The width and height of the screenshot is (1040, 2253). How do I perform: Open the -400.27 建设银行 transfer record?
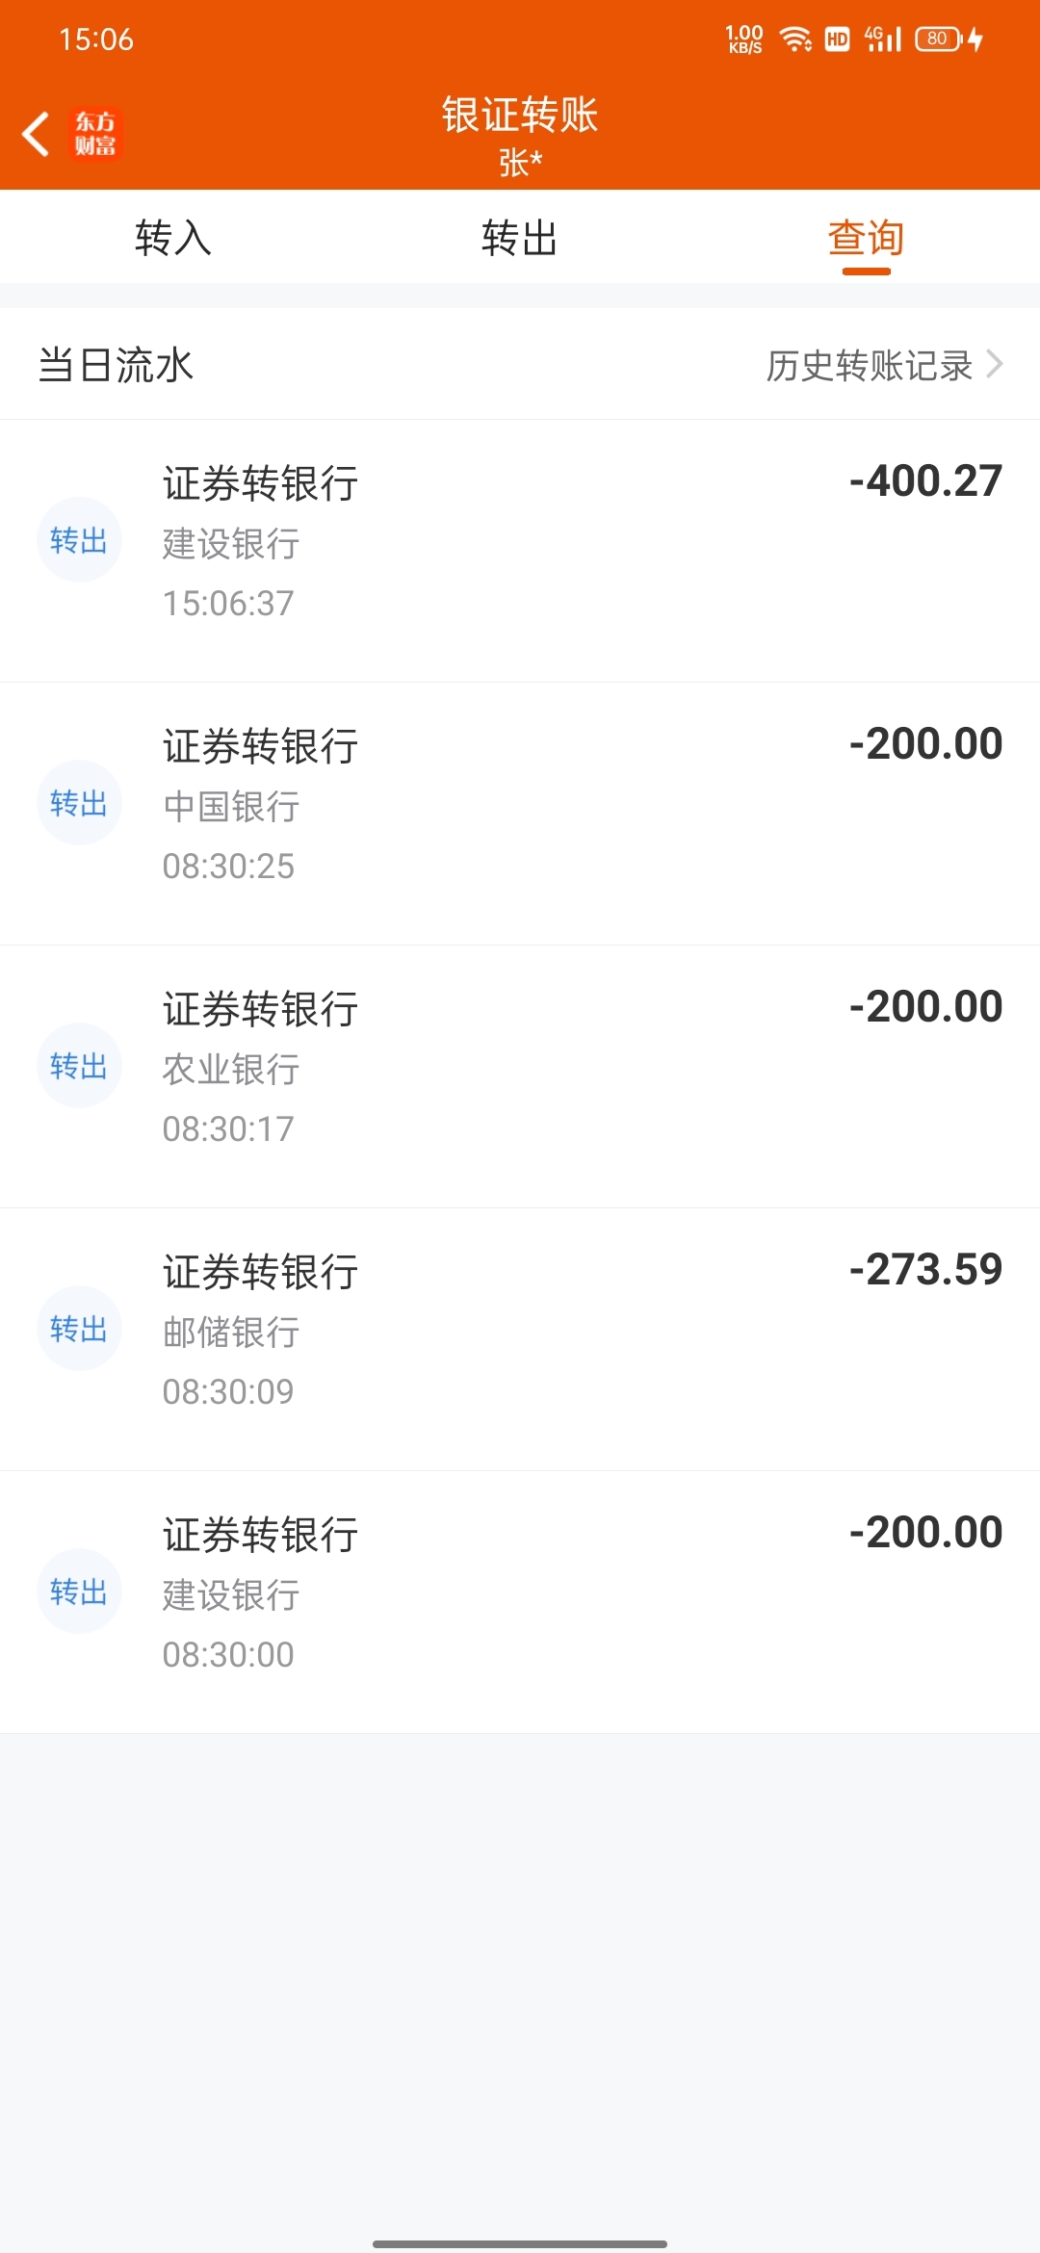pos(520,551)
